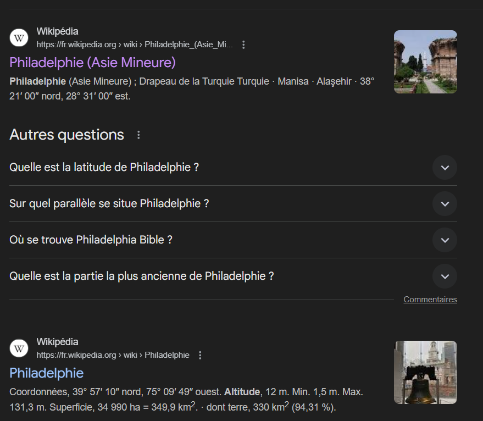
Task: Click question "Quelle est la partie la plus ancienne de Philadelphie ?"
Action: coord(141,276)
